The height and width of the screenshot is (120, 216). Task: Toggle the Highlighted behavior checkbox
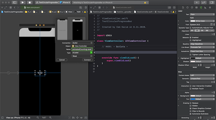(190, 40)
